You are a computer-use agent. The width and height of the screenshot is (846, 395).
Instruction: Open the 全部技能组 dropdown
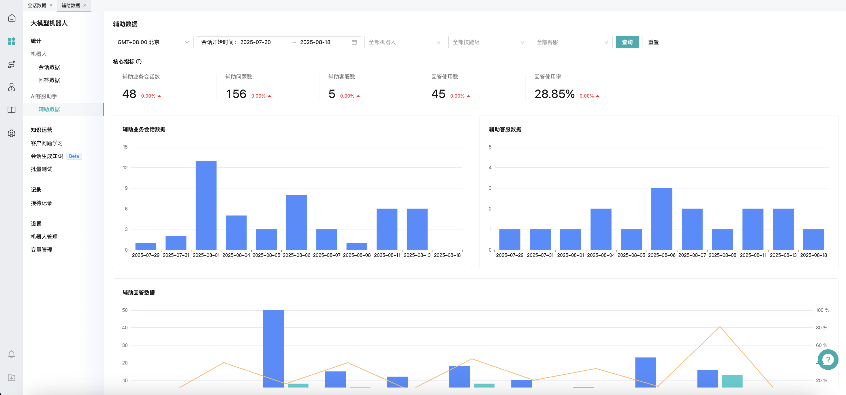pos(488,42)
